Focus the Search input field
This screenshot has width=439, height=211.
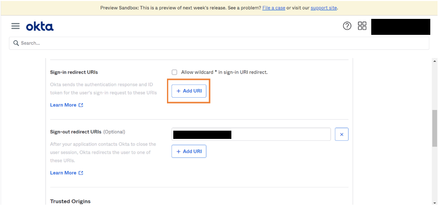click(x=218, y=43)
